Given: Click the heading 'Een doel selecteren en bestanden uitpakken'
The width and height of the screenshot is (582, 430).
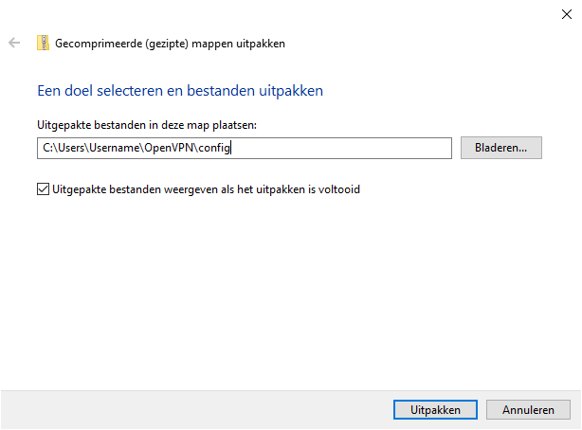Looking at the screenshot, I should click(180, 91).
